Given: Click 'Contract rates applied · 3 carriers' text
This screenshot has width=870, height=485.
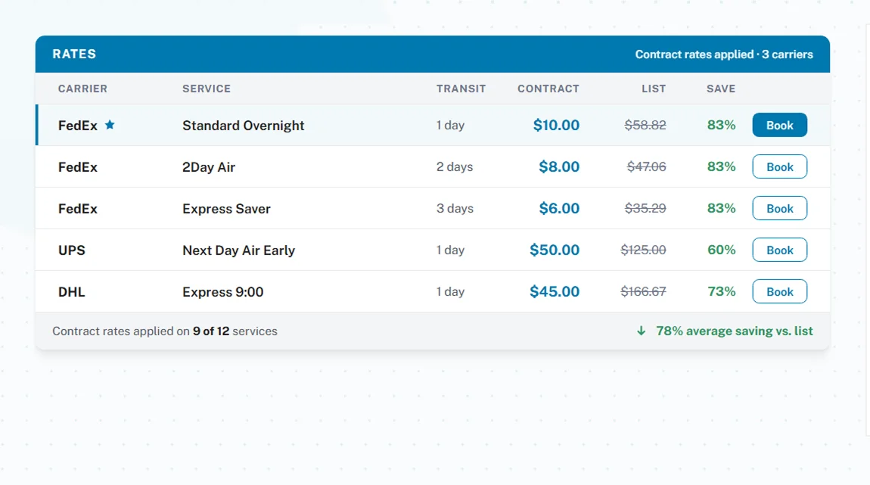Looking at the screenshot, I should [x=724, y=54].
